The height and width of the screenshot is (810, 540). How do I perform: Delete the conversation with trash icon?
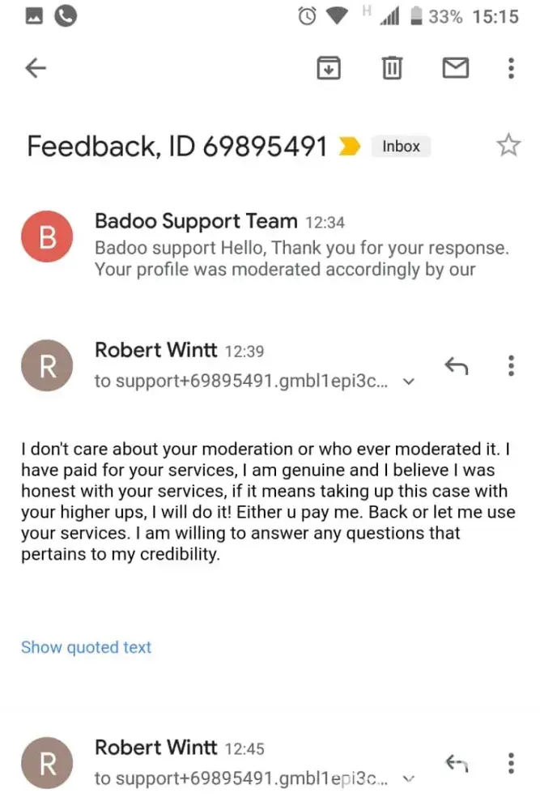click(x=392, y=69)
